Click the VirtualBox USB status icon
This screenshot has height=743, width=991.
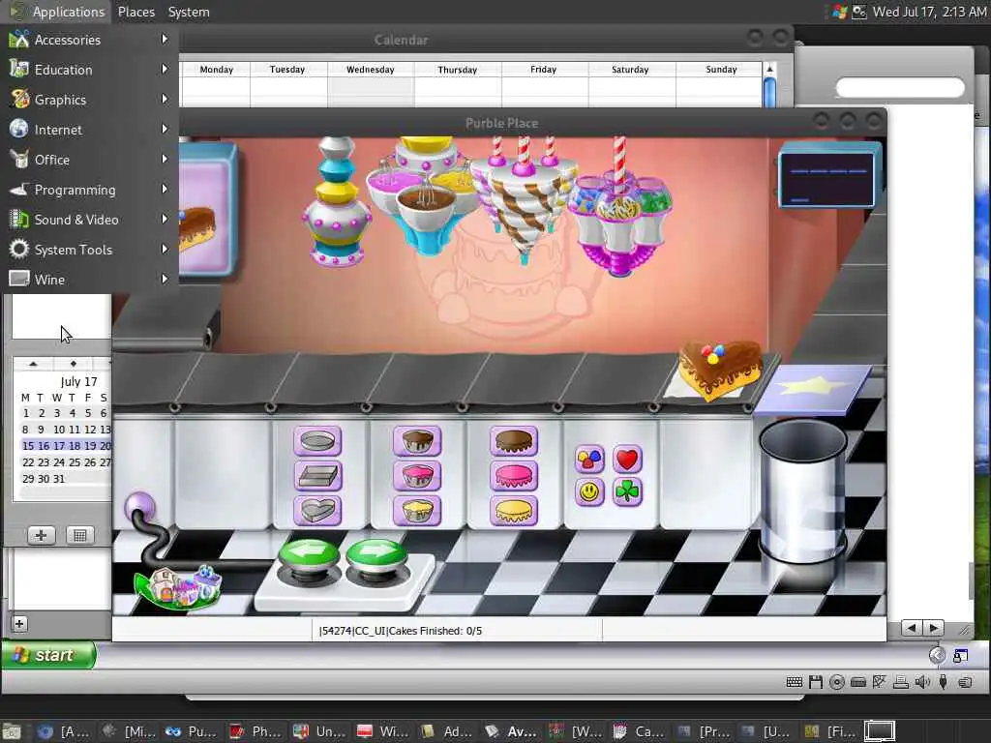(943, 682)
